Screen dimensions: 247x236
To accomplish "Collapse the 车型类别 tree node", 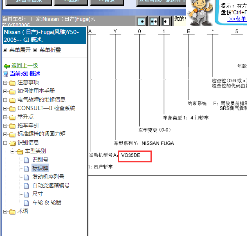I will (x=12, y=152).
